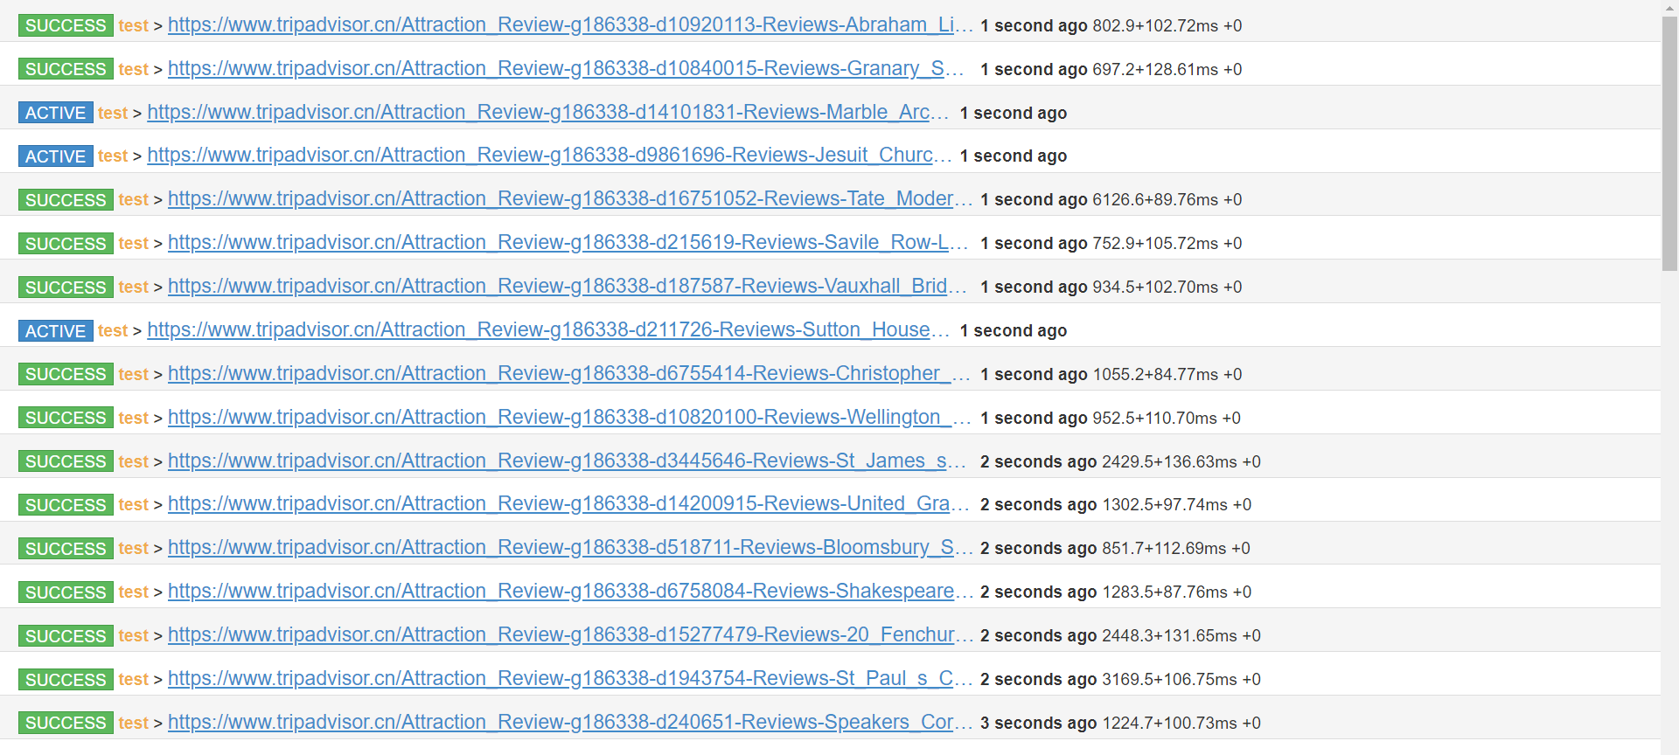This screenshot has height=755, width=1679.
Task: Click ACTIVE badge on Sutton_House row
Action: [x=56, y=331]
